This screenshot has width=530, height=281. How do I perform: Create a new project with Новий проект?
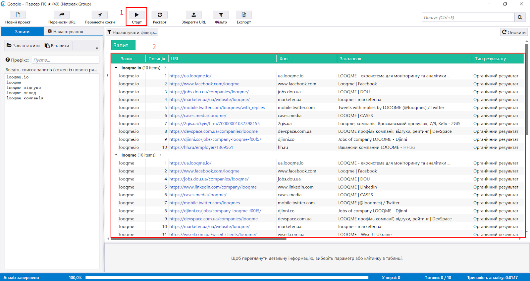pos(18,15)
